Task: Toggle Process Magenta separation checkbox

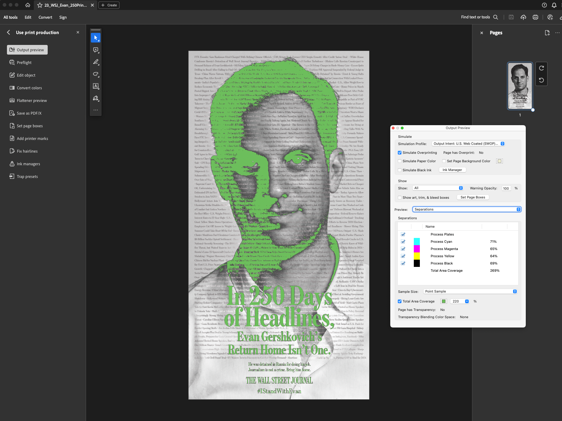Action: pyautogui.click(x=403, y=249)
